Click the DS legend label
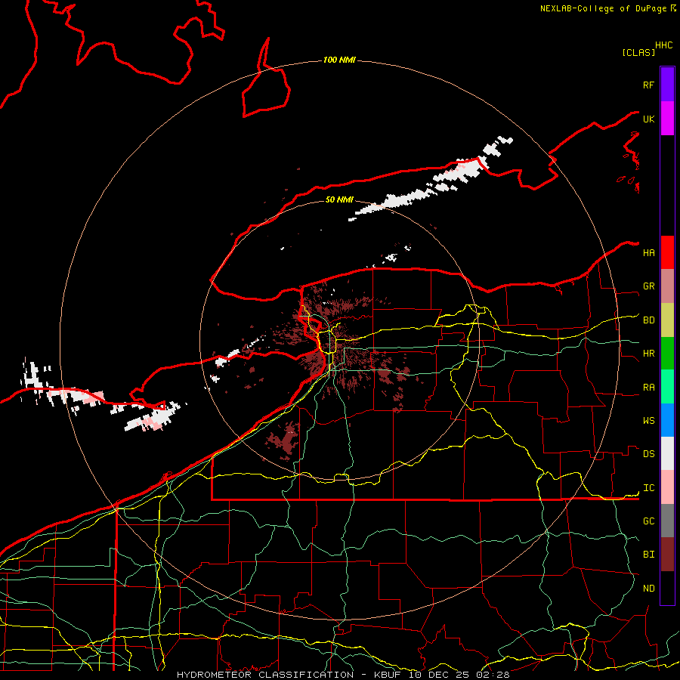The image size is (680, 680). tap(648, 454)
